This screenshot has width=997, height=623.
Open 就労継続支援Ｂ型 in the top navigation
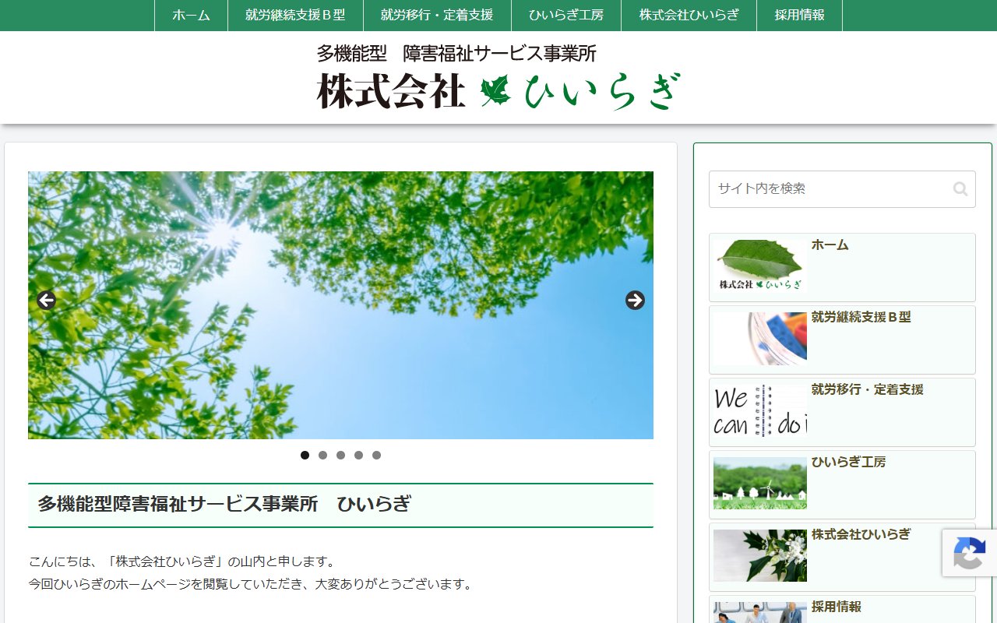(x=295, y=16)
